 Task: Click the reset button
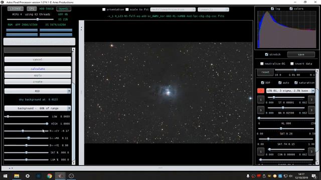point(265,72)
